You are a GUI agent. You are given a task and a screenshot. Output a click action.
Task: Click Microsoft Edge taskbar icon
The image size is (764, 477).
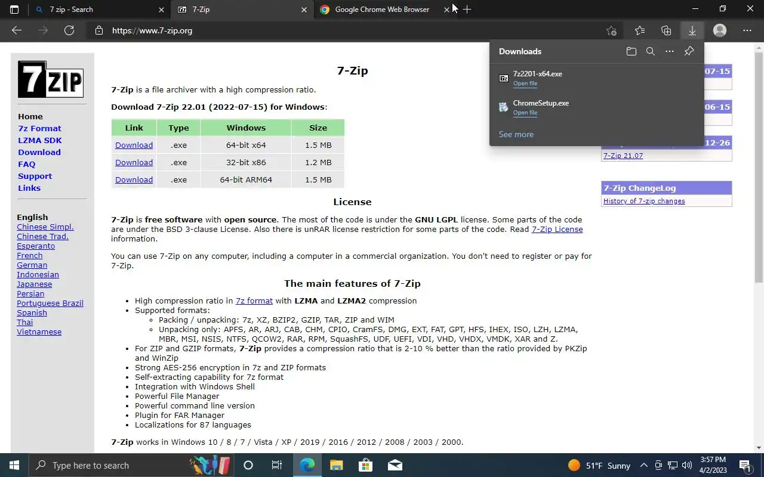307,465
